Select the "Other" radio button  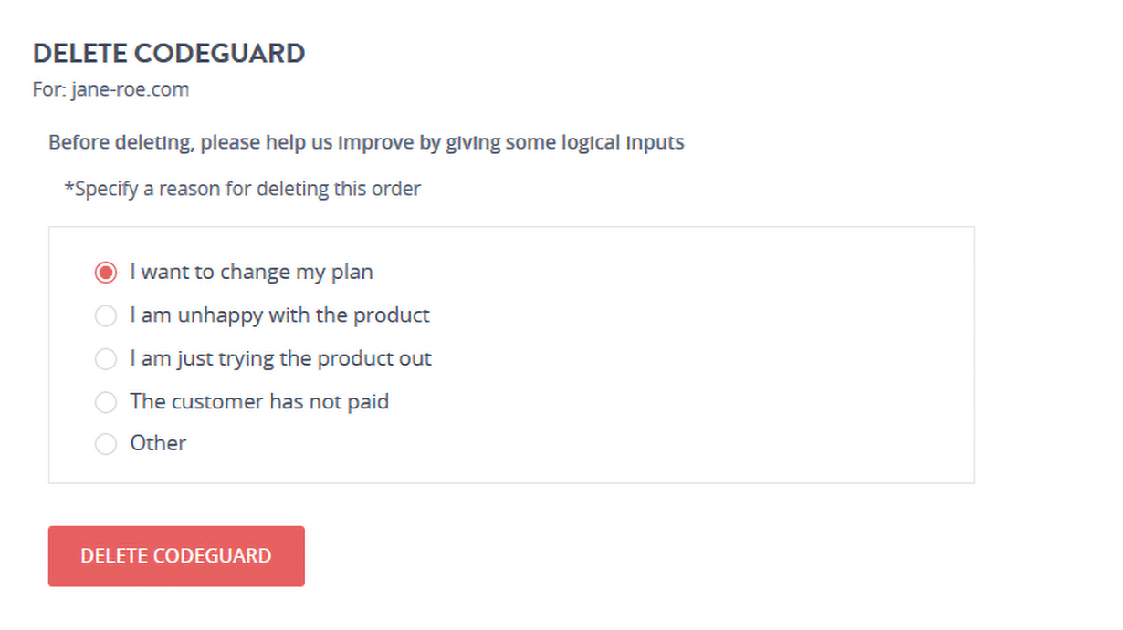tap(106, 444)
